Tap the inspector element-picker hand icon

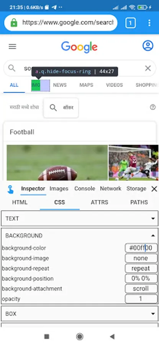[10, 189]
